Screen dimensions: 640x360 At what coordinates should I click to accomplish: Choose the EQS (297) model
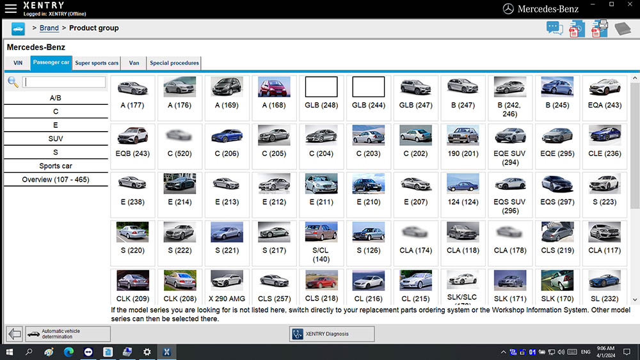tap(557, 194)
